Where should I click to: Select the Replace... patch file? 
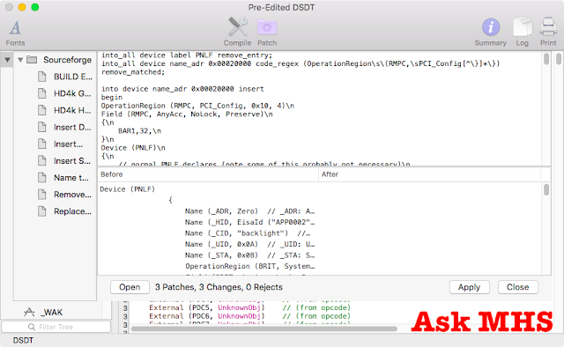pyautogui.click(x=72, y=211)
